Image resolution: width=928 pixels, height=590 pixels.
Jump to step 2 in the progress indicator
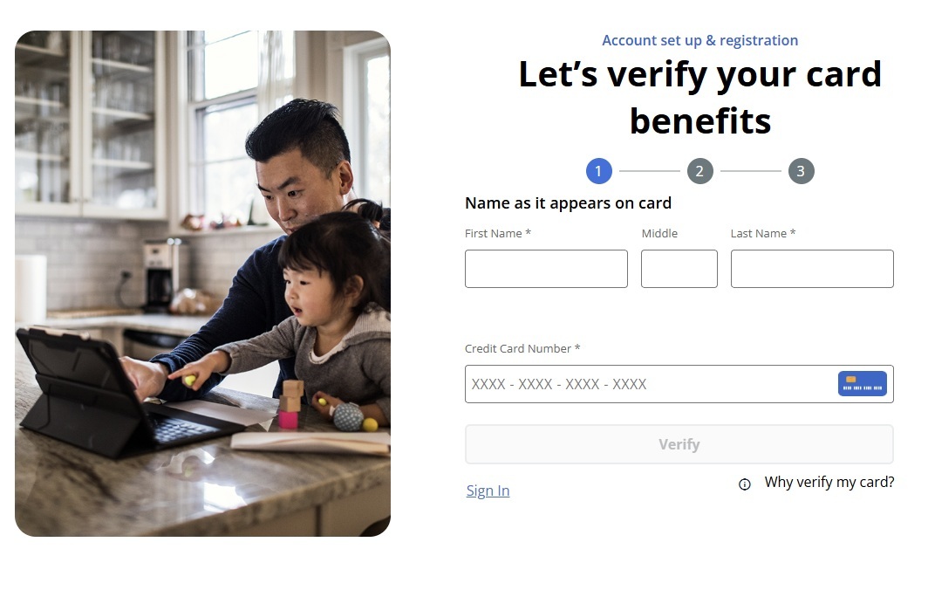click(699, 171)
